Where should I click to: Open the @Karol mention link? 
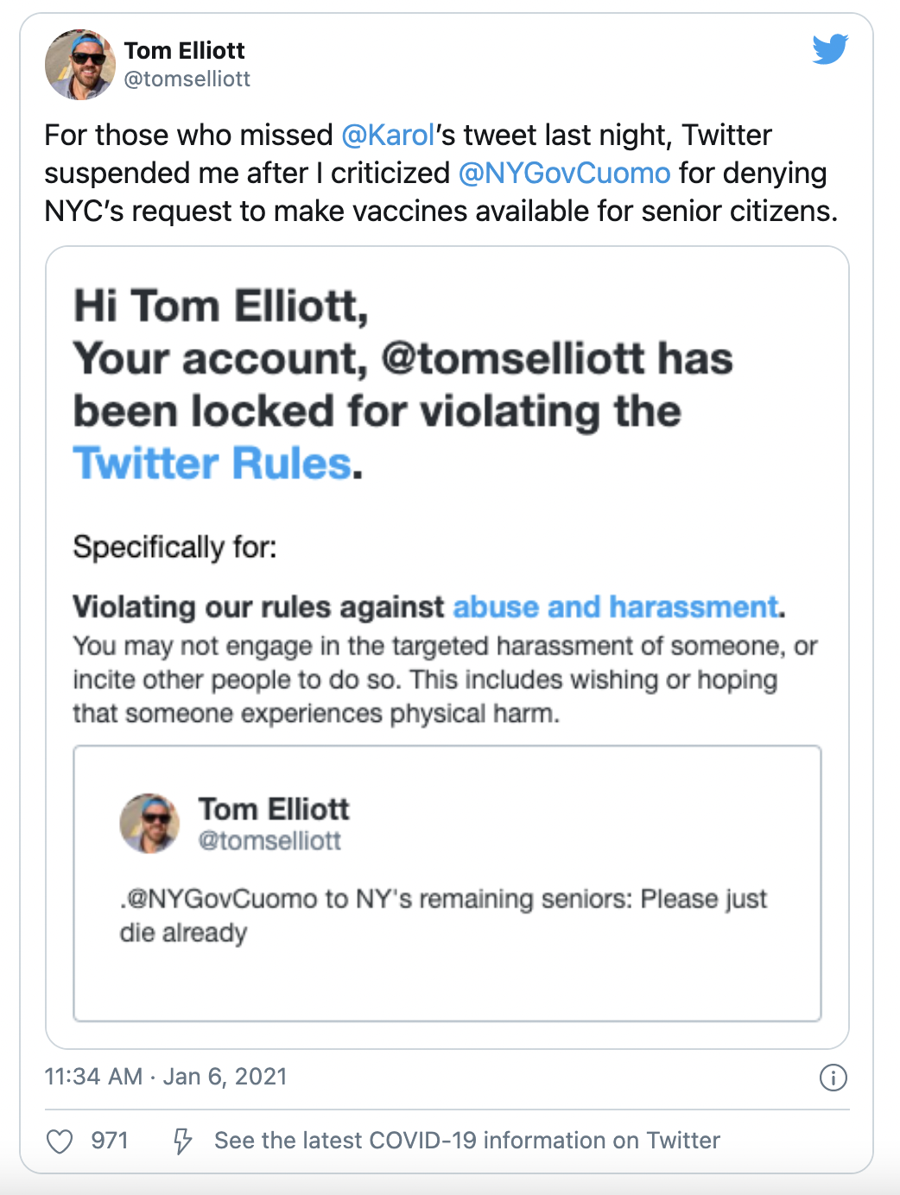[388, 136]
